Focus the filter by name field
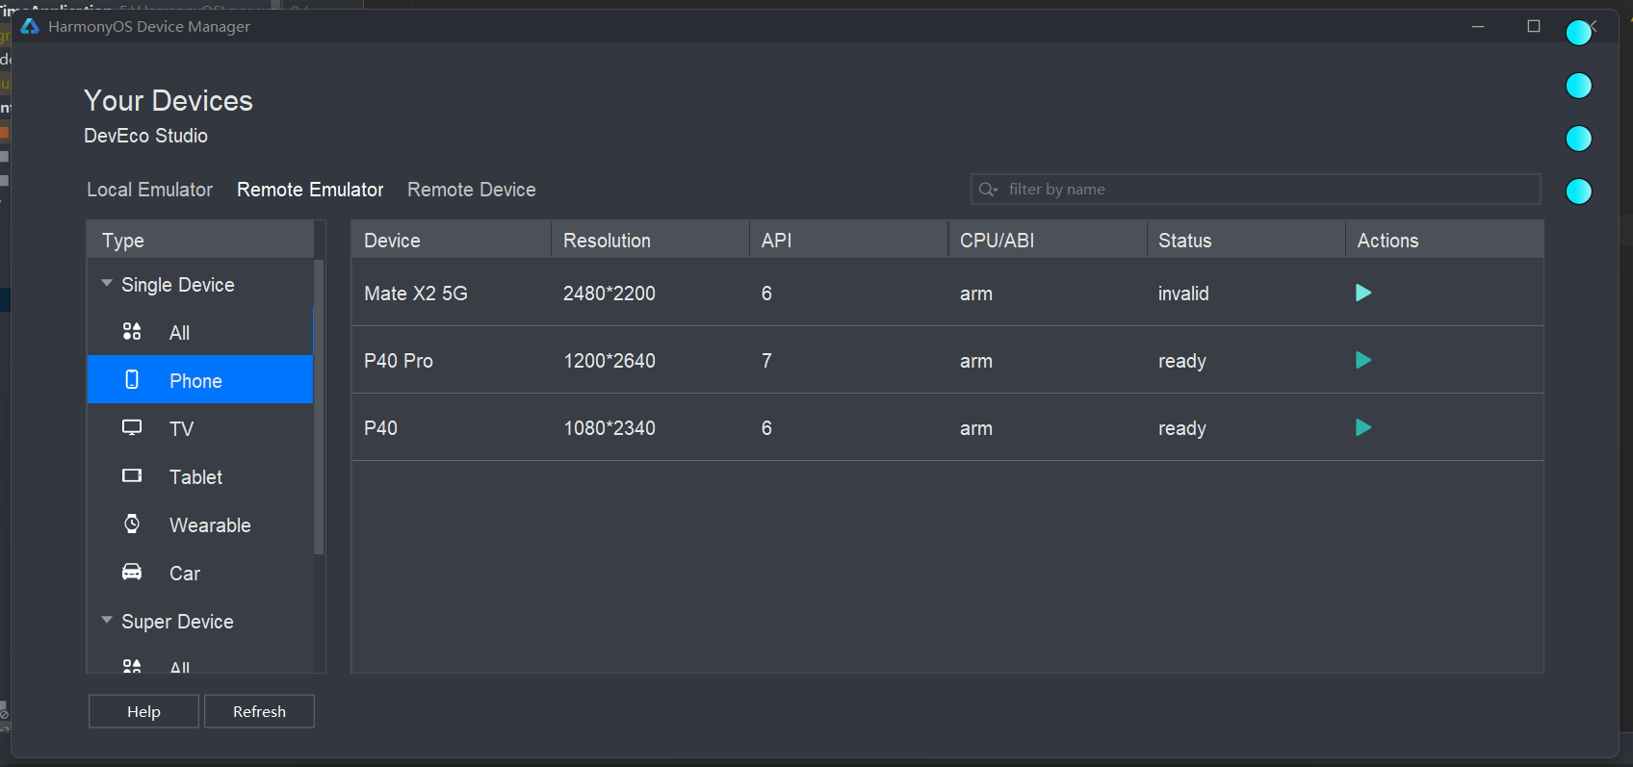The image size is (1633, 767). [1256, 190]
